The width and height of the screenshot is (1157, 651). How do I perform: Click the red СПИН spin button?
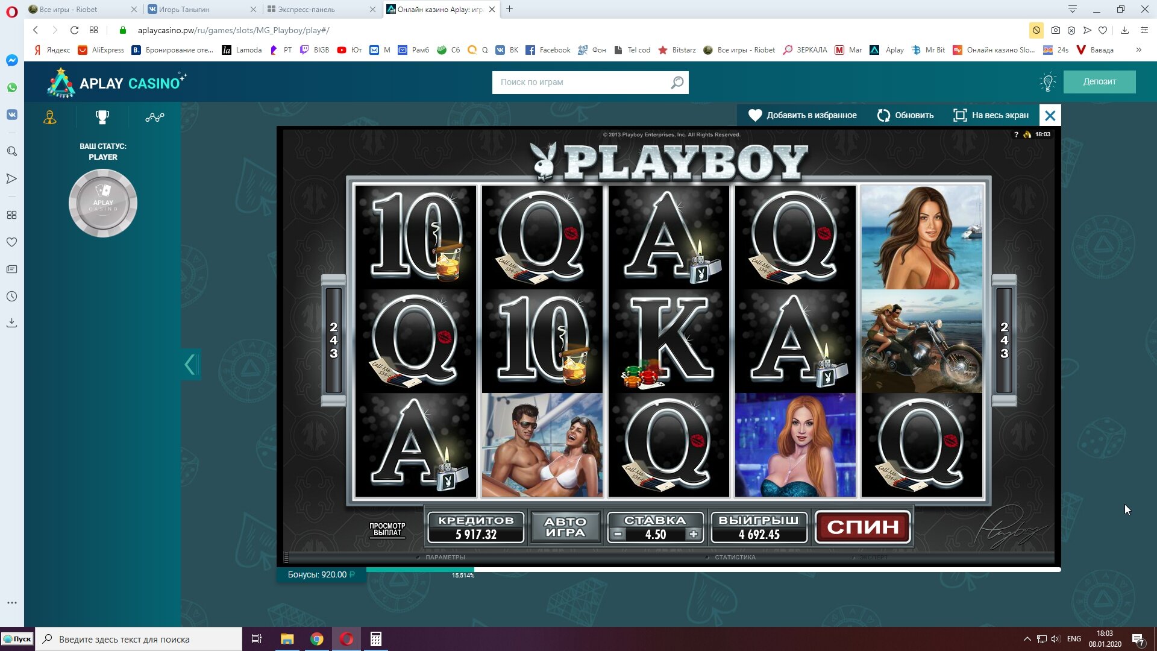tap(862, 527)
